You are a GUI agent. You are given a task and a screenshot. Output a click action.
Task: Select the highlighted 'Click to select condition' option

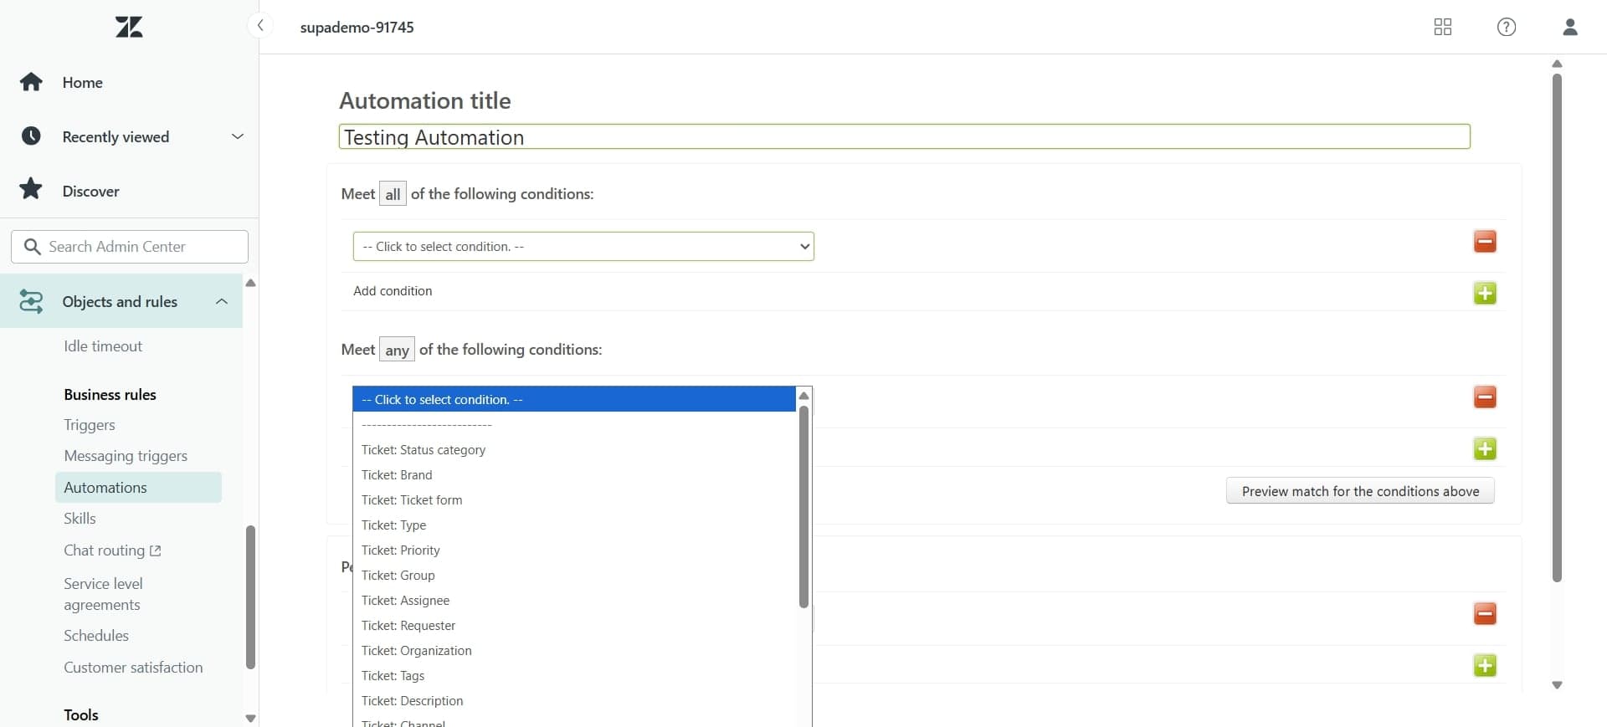tap(574, 399)
